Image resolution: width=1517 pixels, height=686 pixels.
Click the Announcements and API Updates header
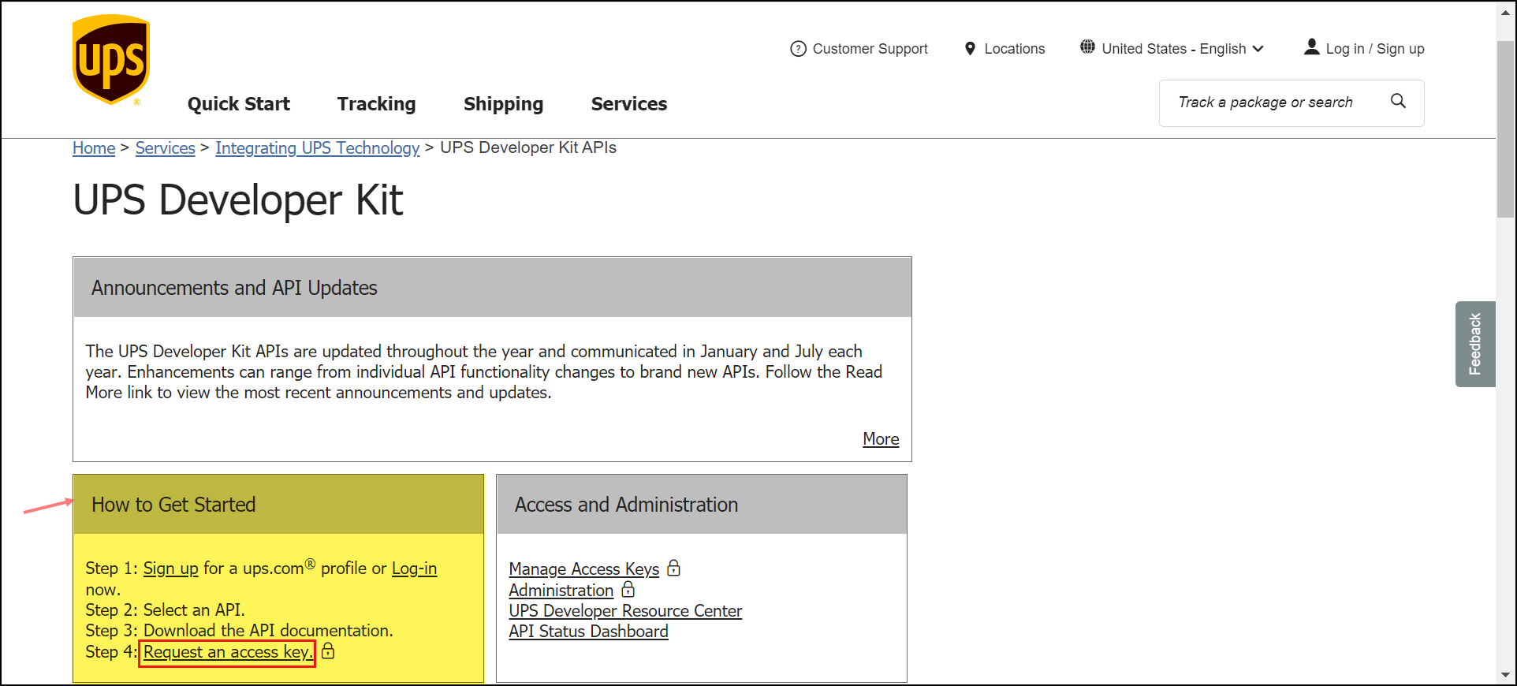492,288
